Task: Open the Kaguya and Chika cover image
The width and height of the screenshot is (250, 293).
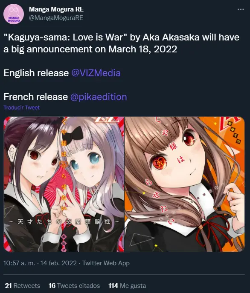Action: (64, 184)
